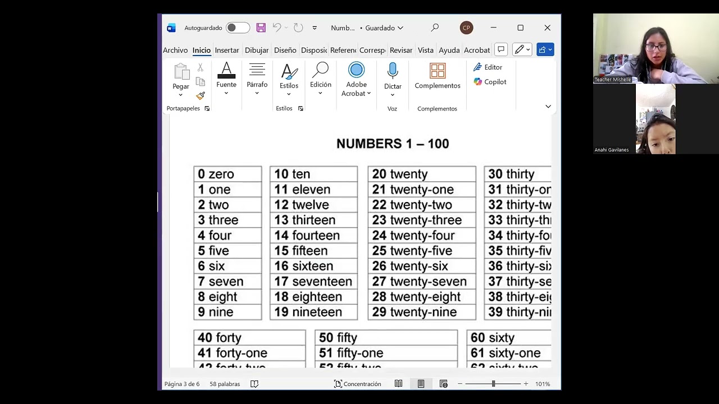Undo the last action
The image size is (719, 404).
coord(276,28)
